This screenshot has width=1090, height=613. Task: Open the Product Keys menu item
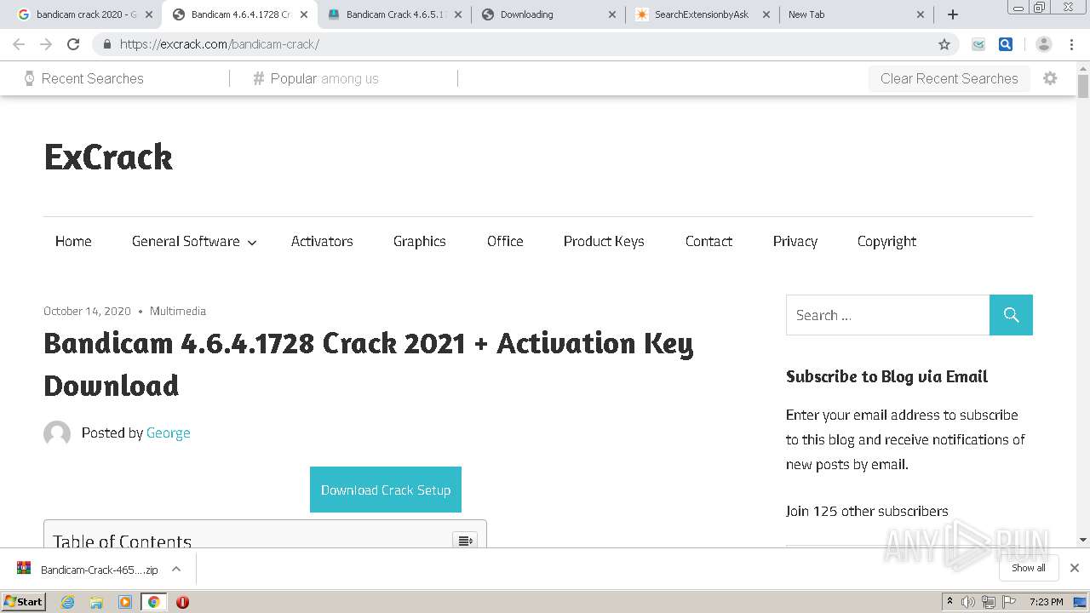pos(604,242)
